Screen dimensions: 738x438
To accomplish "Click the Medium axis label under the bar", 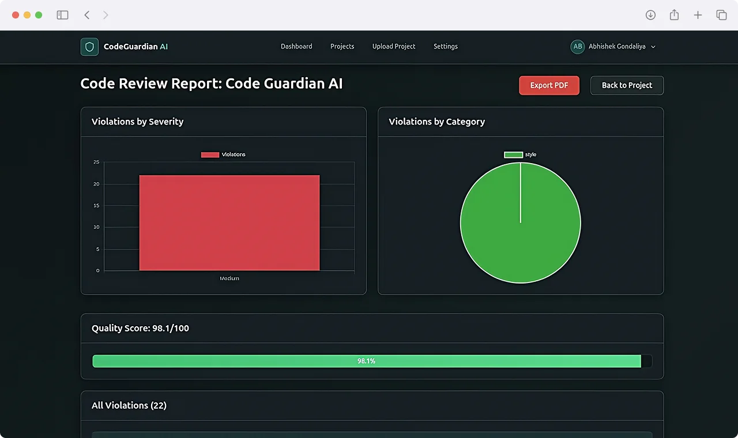I will [x=229, y=278].
